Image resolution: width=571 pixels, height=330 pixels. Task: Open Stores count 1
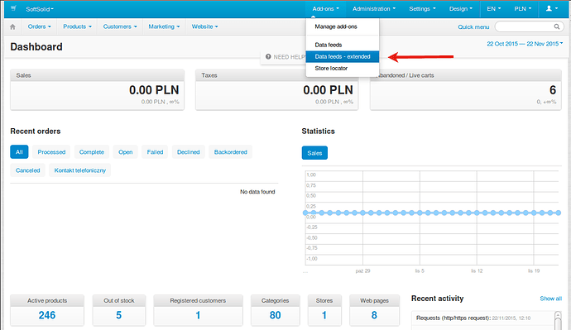[324, 315]
